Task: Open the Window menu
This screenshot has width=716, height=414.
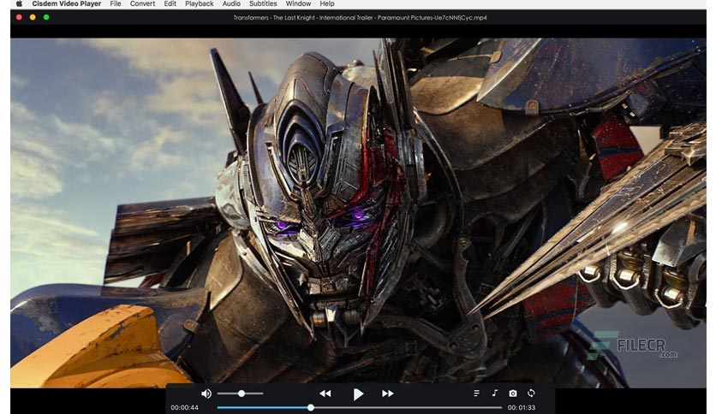Action: point(298,3)
